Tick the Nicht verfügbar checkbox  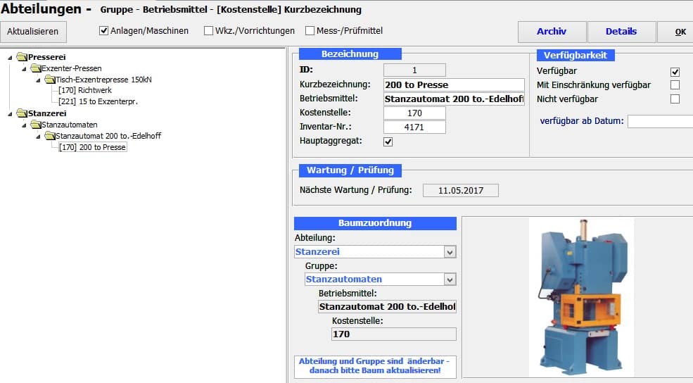(675, 99)
